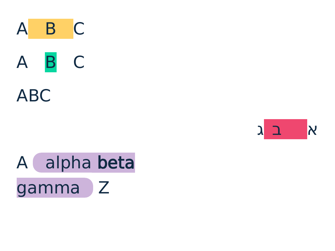Click the ABC text in the third row
The height and width of the screenshot is (251, 335).
click(33, 96)
